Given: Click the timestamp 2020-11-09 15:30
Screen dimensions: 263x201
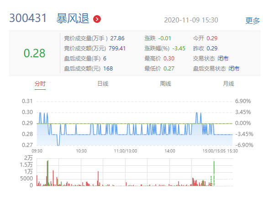Looking at the screenshot, I should [x=191, y=20].
